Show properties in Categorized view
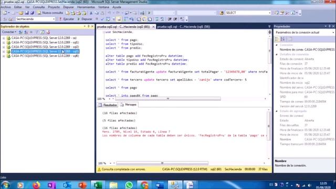This screenshot has height=189, width=336. pos(277,39)
